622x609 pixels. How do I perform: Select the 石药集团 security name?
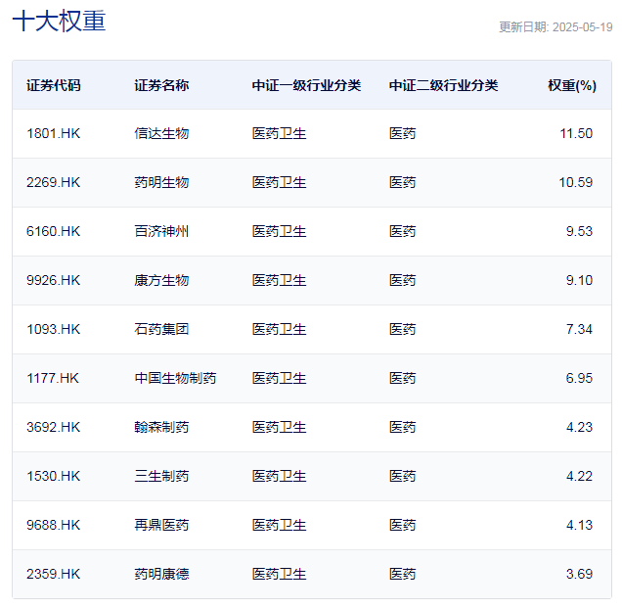coord(161,329)
